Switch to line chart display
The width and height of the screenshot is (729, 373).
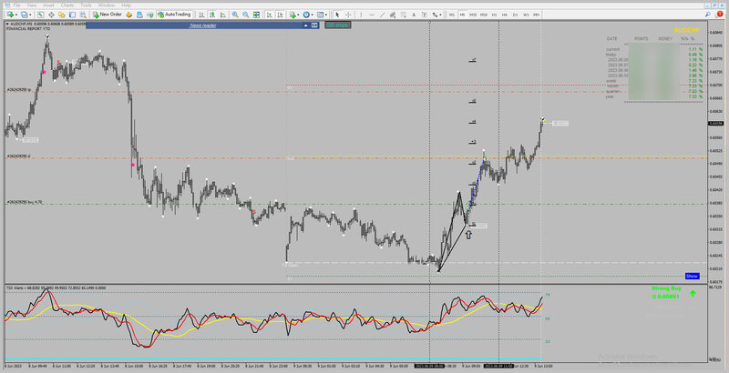pos(222,15)
